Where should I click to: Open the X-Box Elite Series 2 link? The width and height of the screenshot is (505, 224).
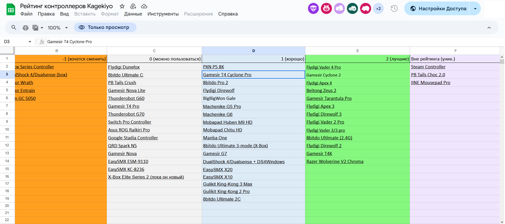click(146, 177)
